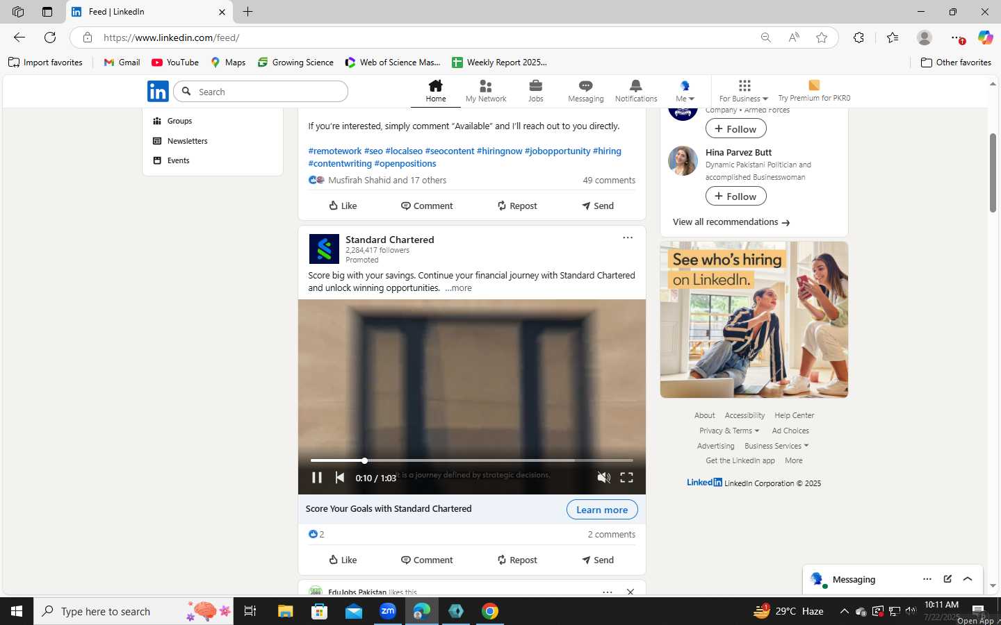The height and width of the screenshot is (625, 1001).
Task: Open the See who's hiring ad image
Action: pos(754,319)
